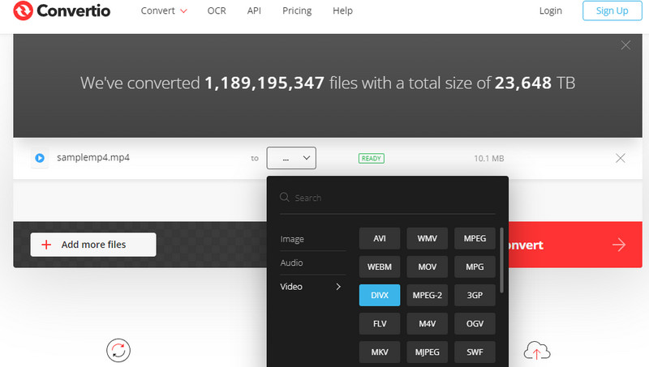Choose MJPEG format
The image size is (649, 367).
pyautogui.click(x=428, y=352)
